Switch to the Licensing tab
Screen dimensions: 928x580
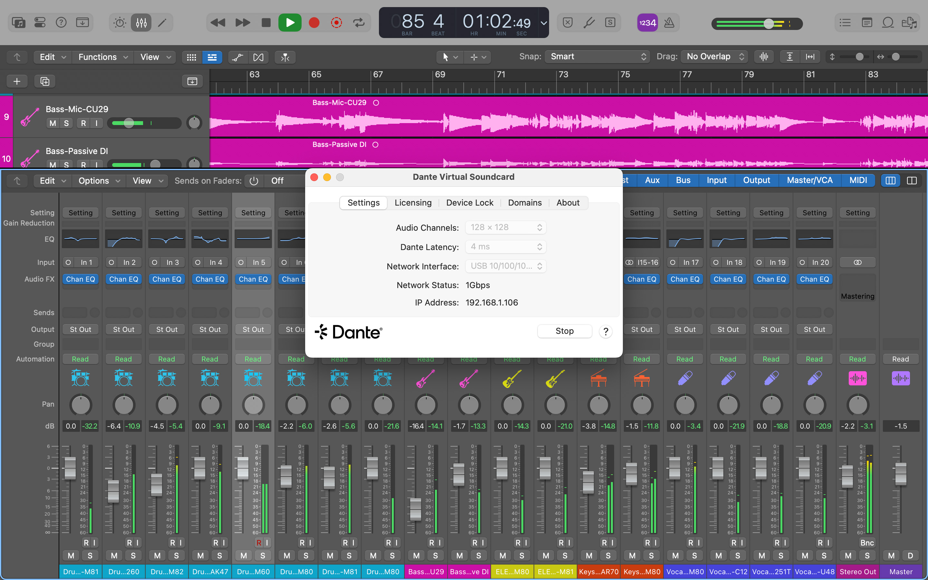coord(413,203)
